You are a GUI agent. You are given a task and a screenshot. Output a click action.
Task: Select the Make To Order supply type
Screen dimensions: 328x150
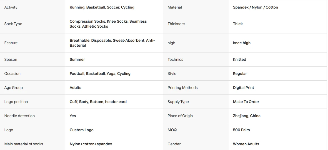(246, 102)
